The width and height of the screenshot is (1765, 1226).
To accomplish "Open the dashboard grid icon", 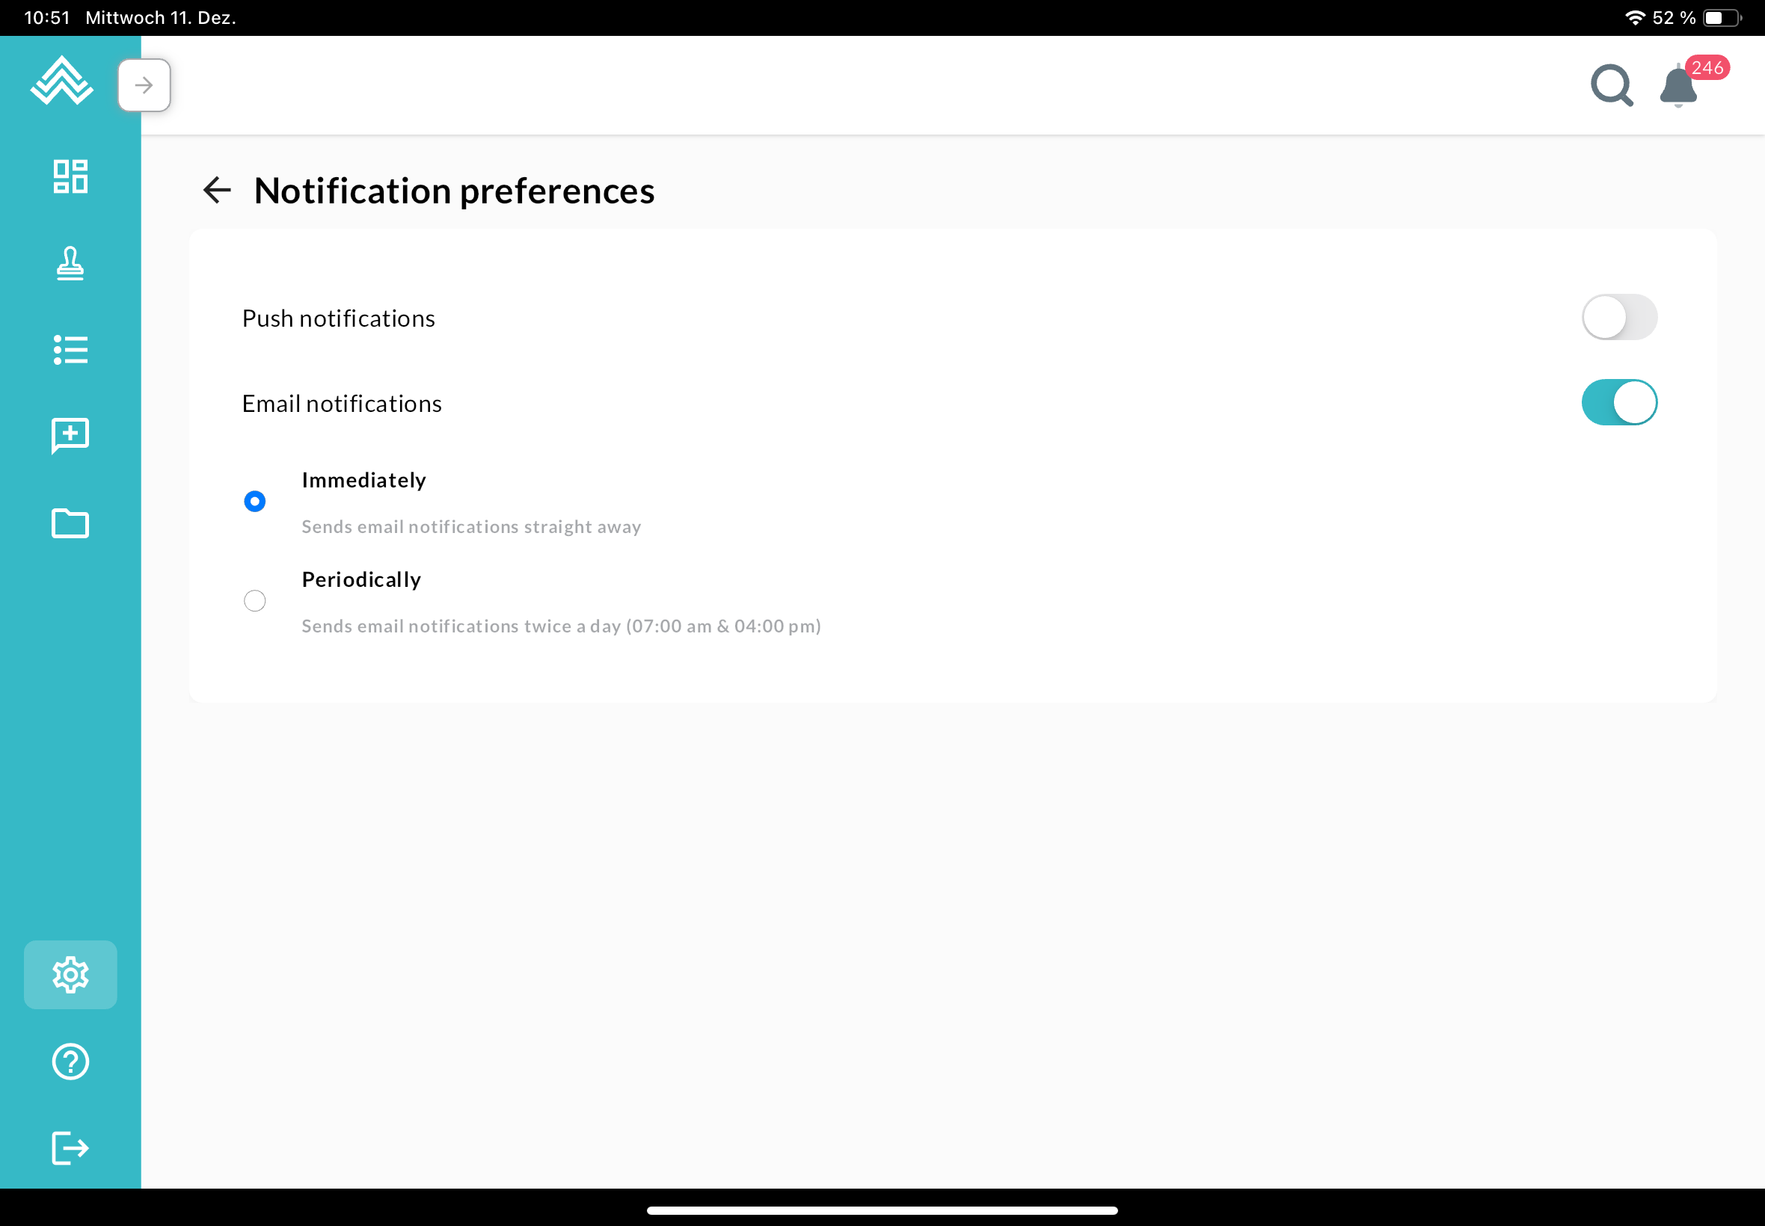I will 70,176.
